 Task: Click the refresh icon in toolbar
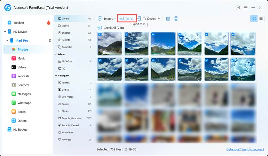click(x=176, y=18)
